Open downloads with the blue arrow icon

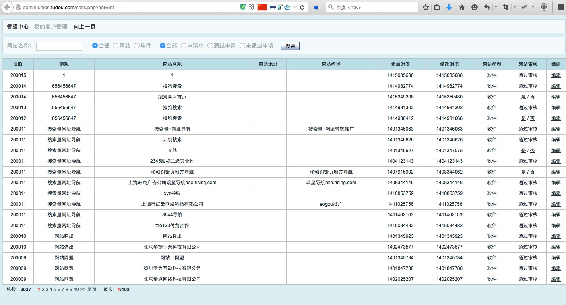[x=449, y=7]
